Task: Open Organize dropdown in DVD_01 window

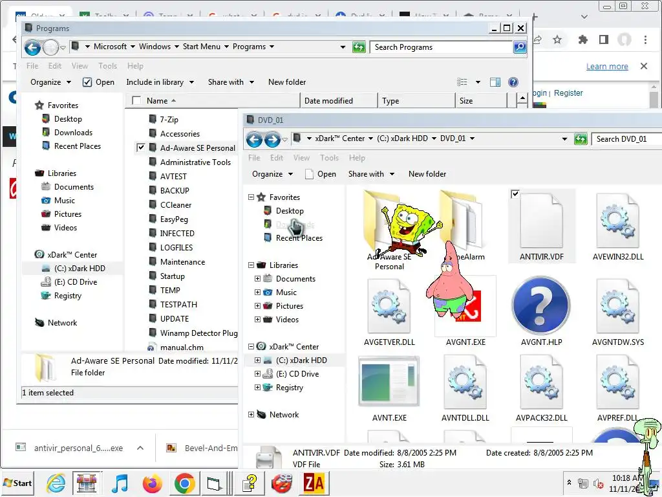Action: click(272, 174)
